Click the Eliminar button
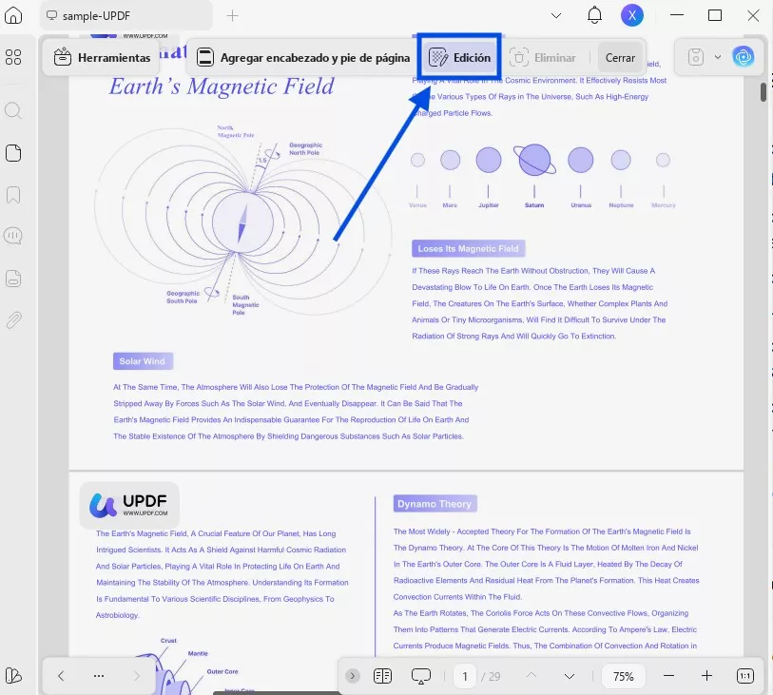 [542, 58]
